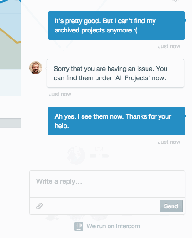Screen dimensions: 192x238
Task: Focus the 'Write a reply…' text box
Action: coord(107,184)
